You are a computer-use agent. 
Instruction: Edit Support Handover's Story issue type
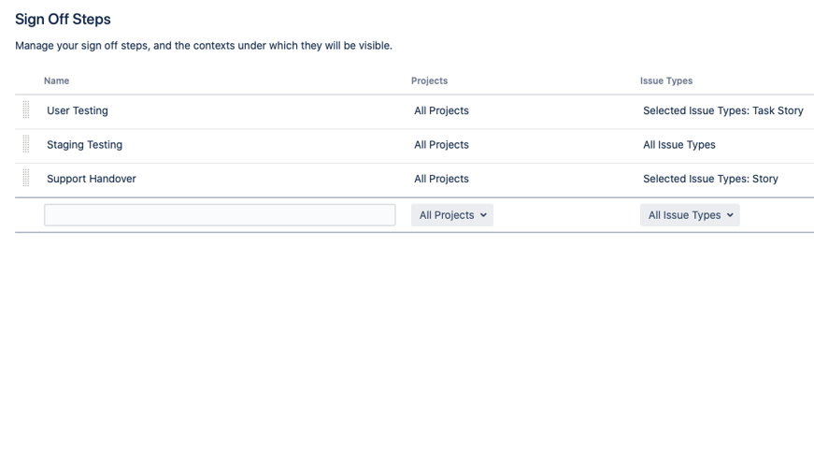click(x=710, y=179)
